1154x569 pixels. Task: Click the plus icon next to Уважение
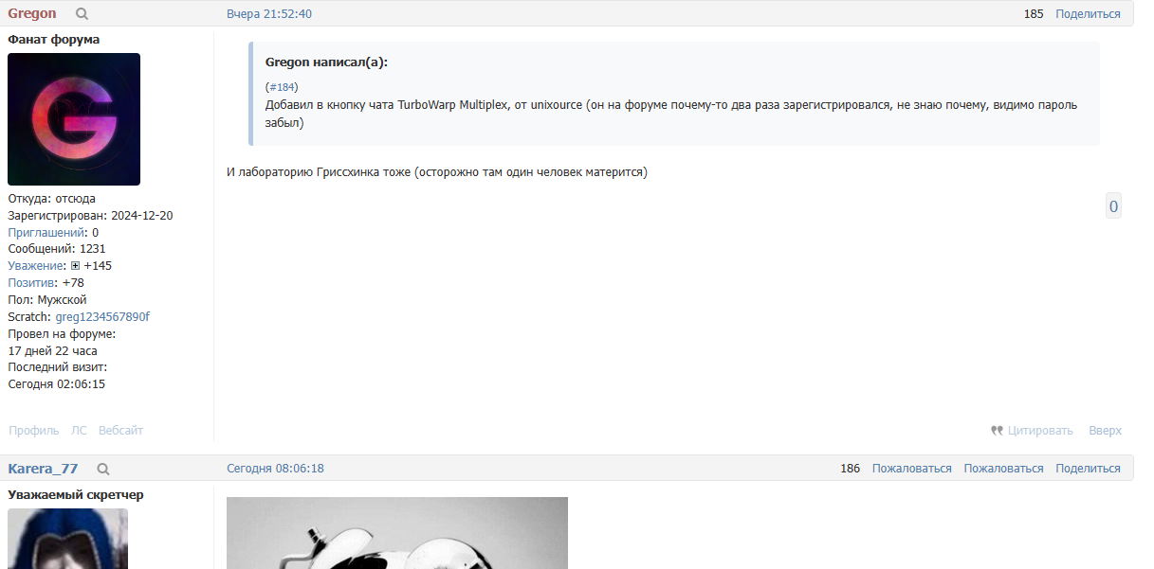[76, 266]
